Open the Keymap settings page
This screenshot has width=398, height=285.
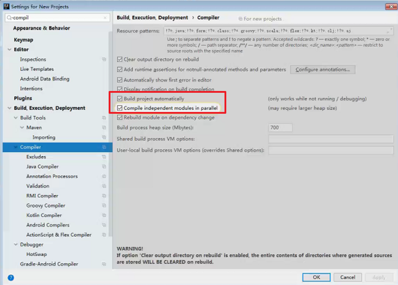[x=23, y=40]
